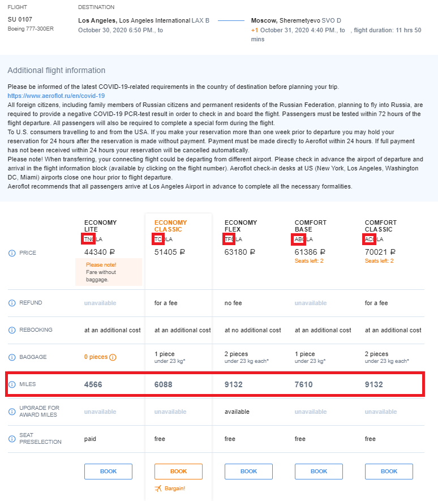Click the PRICE row label
438x501 pixels.
coord(28,252)
